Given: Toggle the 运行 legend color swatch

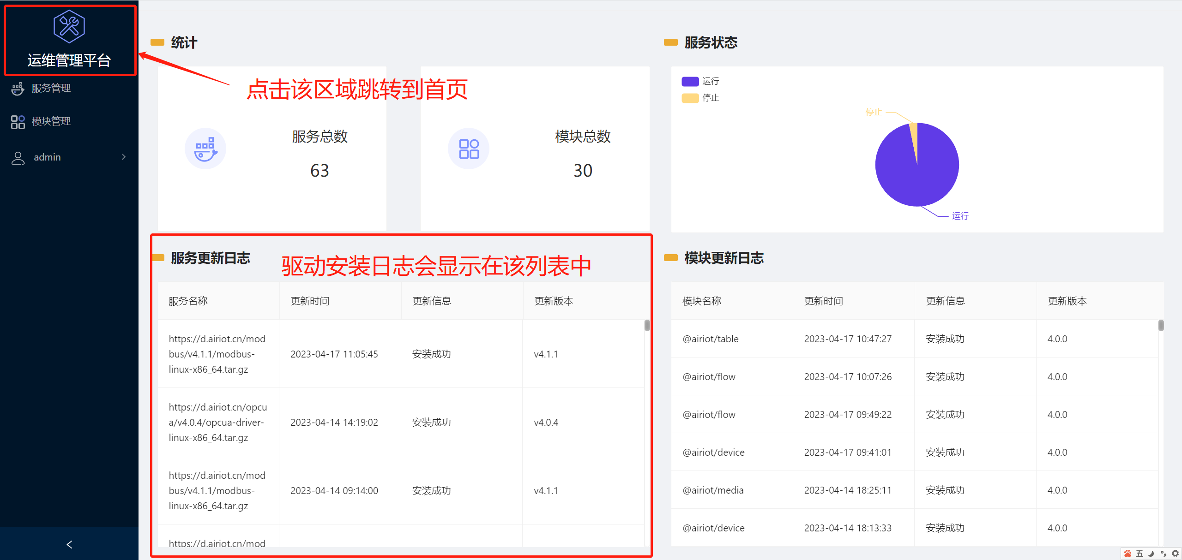Looking at the screenshot, I should point(690,81).
